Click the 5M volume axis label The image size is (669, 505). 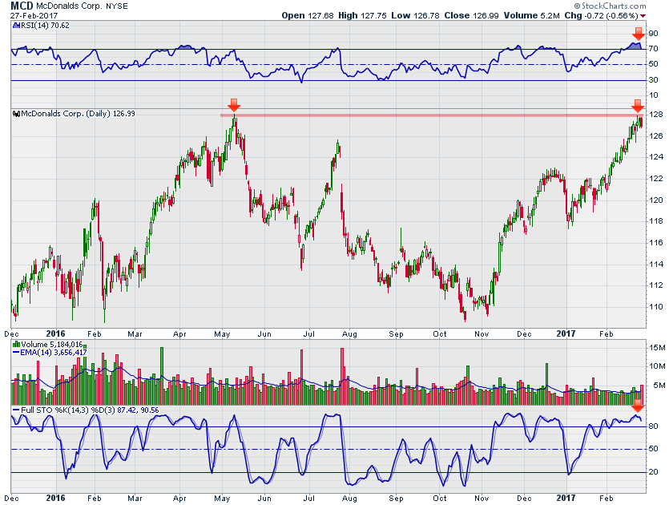(x=659, y=386)
